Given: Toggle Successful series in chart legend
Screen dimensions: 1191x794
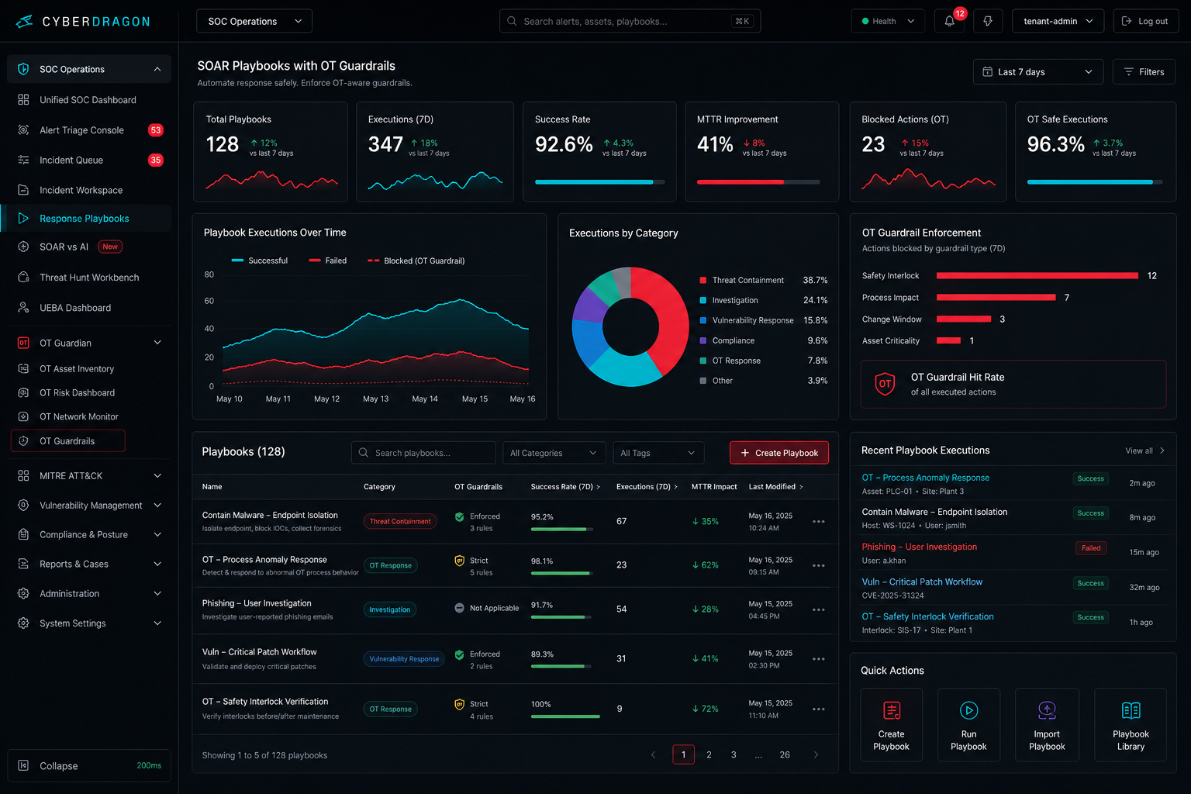Looking at the screenshot, I should 260,261.
